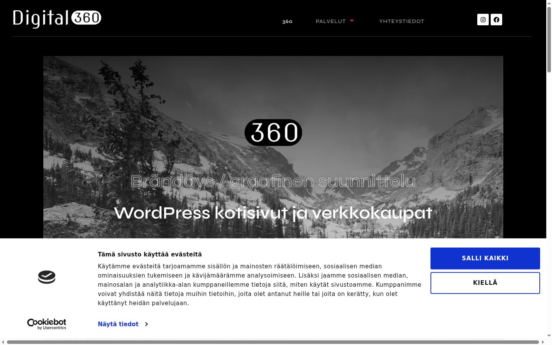Click the 360 badge on the hero image
Screen dimensions: 552x345
(273, 133)
